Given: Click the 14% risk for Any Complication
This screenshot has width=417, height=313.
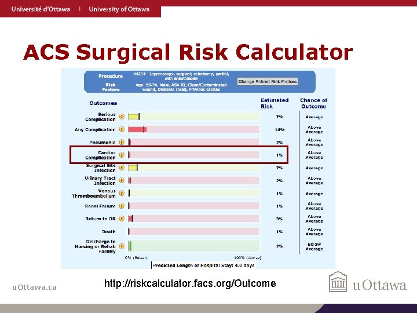Looking at the screenshot, I should (x=280, y=130).
